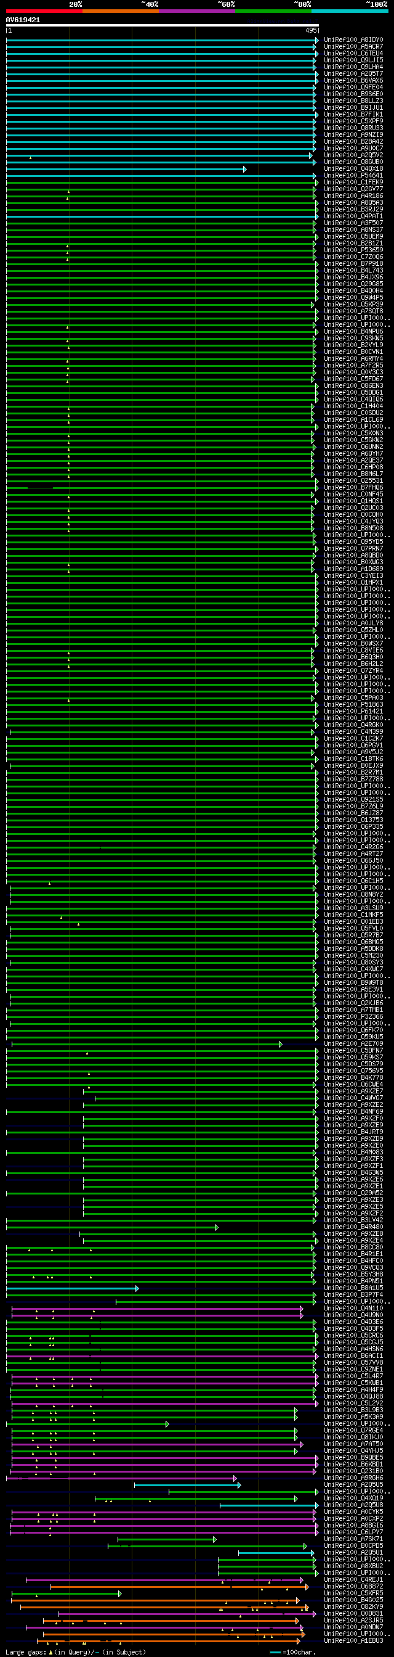Click the UniRef100_Q4PAT1 label
This screenshot has height=1657, width=394.
353,216
